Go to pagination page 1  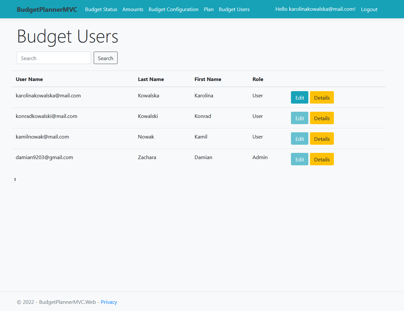click(x=15, y=180)
